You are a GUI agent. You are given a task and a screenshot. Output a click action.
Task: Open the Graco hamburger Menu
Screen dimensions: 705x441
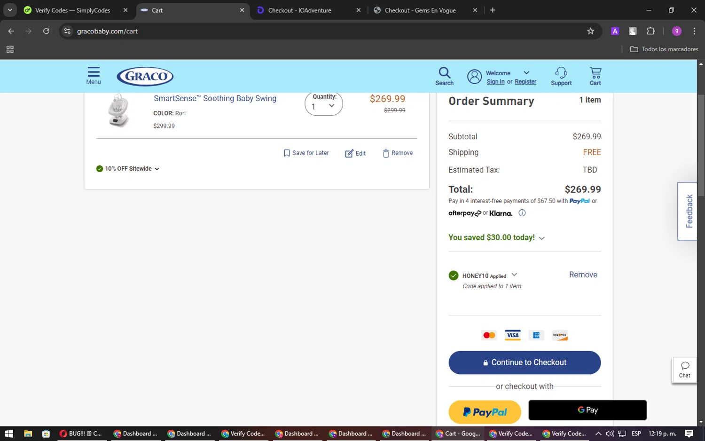94,75
